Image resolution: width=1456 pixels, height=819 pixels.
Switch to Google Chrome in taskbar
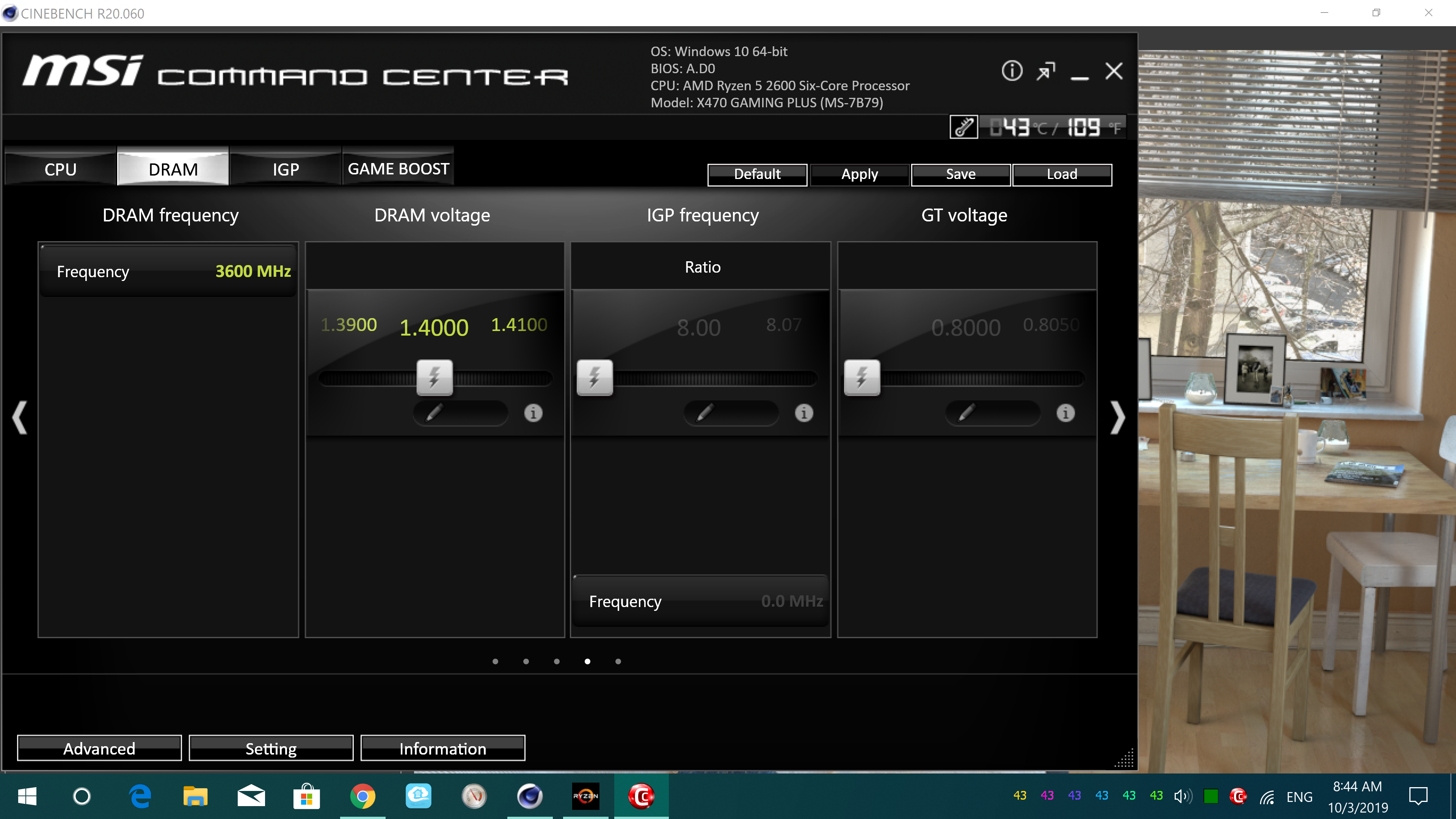pos(362,796)
